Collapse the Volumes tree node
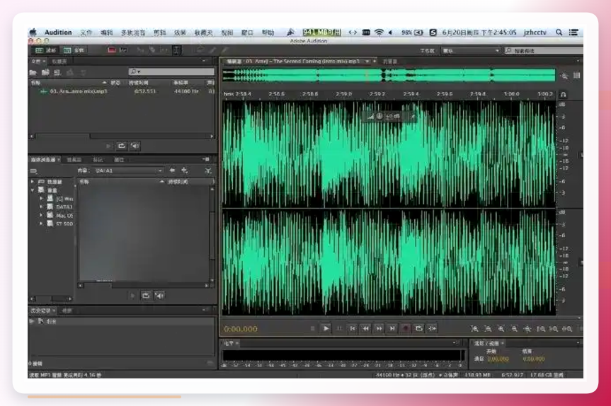 pos(33,190)
